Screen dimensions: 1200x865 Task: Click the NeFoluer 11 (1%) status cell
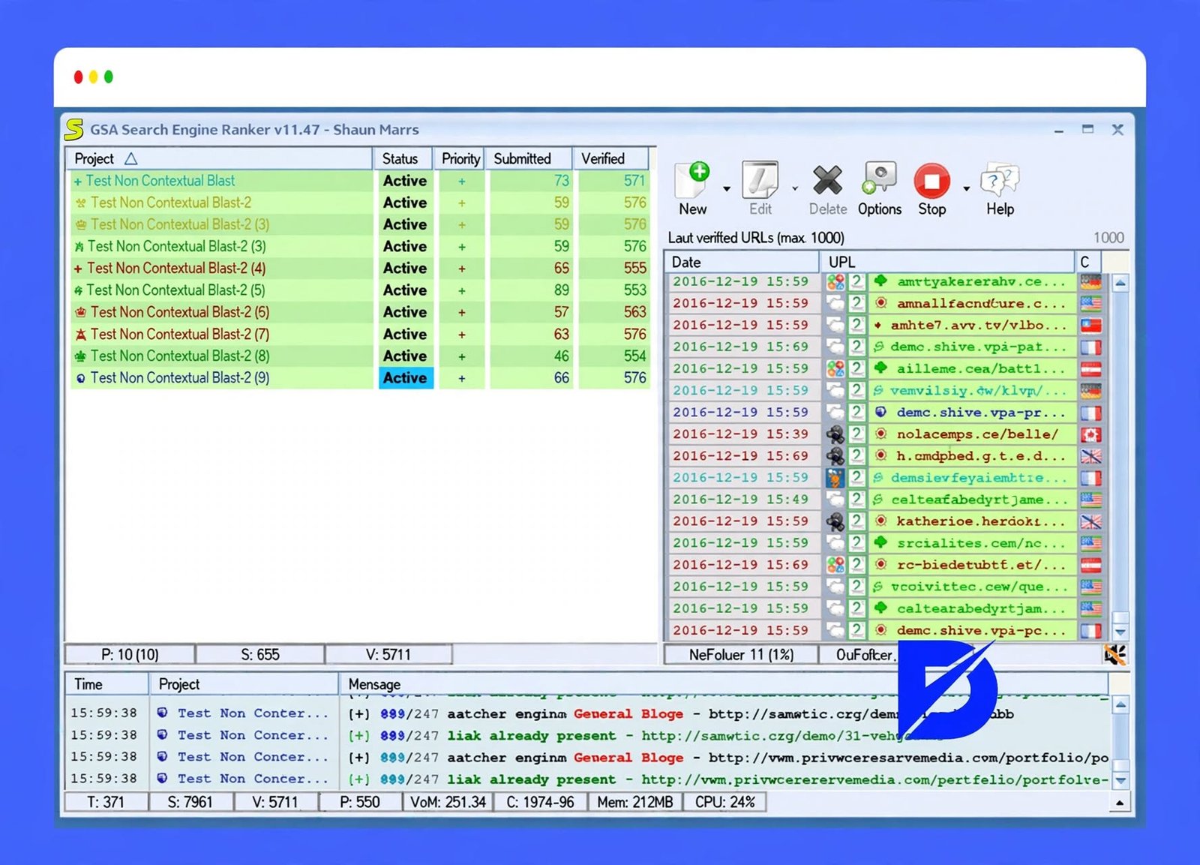point(741,655)
